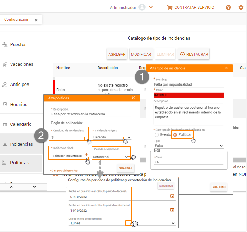
Task: Close the Configuración tab with its X
Action: 36,20
